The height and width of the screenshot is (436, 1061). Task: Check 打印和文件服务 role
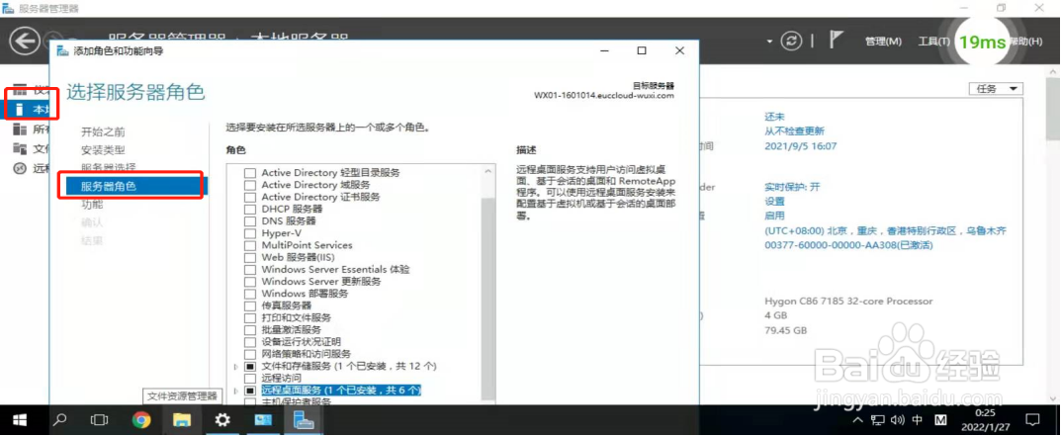(250, 317)
